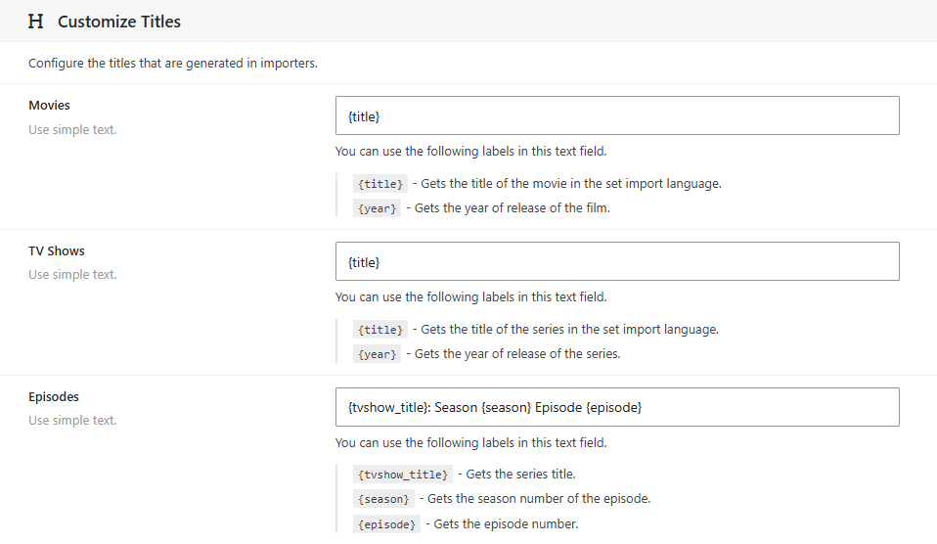The width and height of the screenshot is (937, 544).
Task: Click 'Gets the year of release of the series.'
Action: [517, 354]
